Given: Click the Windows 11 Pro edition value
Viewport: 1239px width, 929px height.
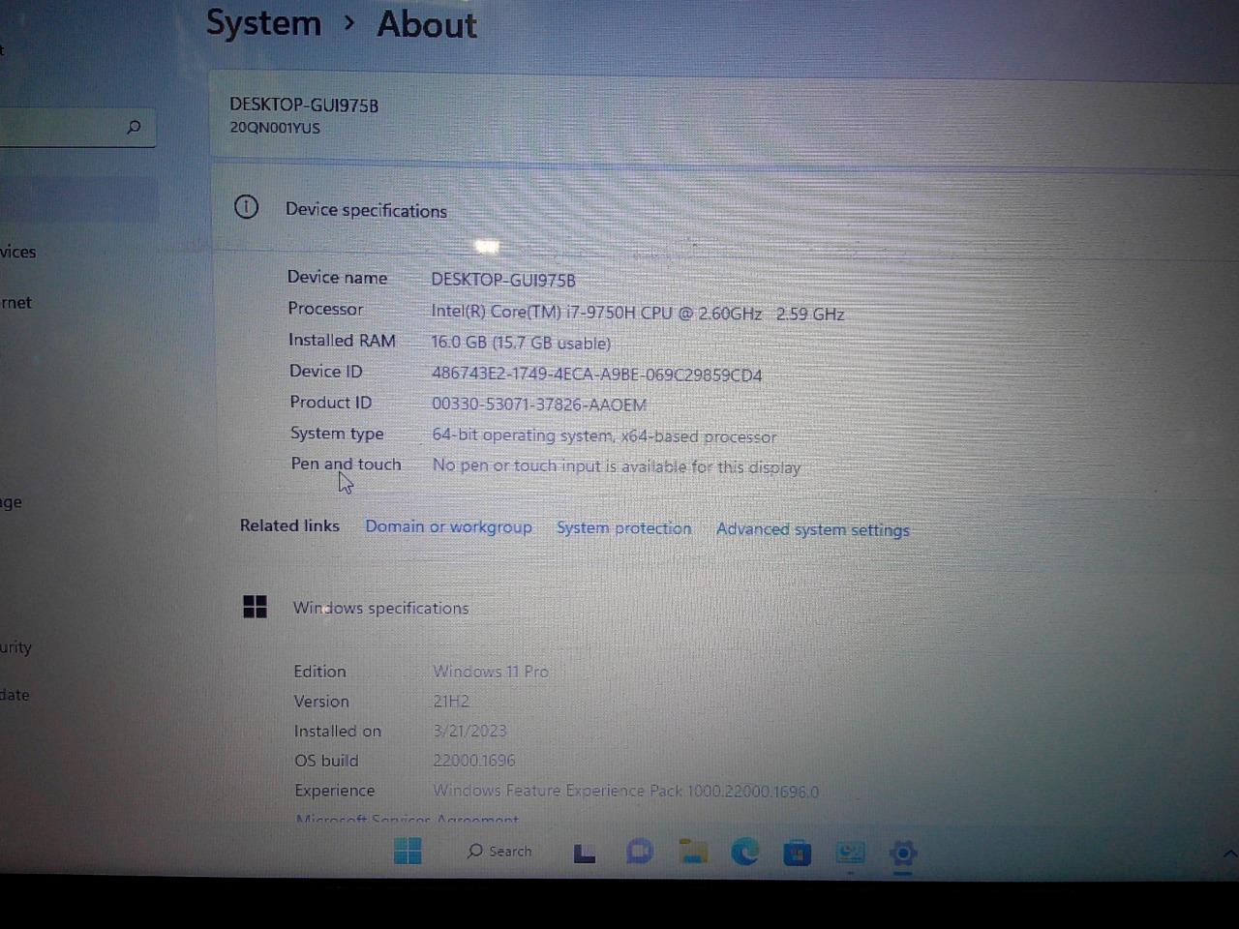Looking at the screenshot, I should [x=491, y=671].
